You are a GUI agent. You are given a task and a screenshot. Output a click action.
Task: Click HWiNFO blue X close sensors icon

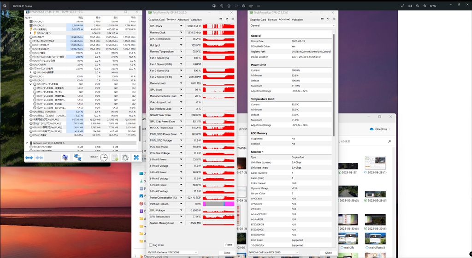pos(136,158)
